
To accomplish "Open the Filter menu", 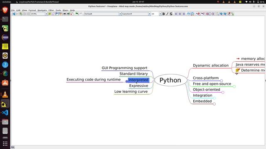I will point(51,10).
